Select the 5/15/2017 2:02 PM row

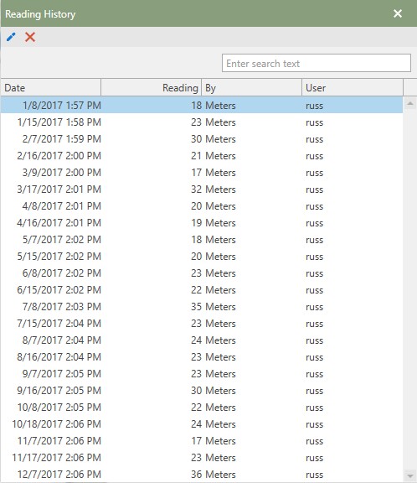tap(202, 257)
